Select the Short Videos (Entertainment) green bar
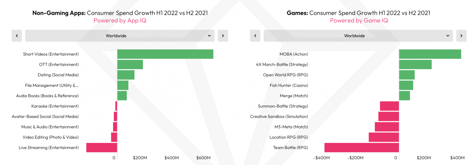The image size is (476, 165). coord(165,54)
